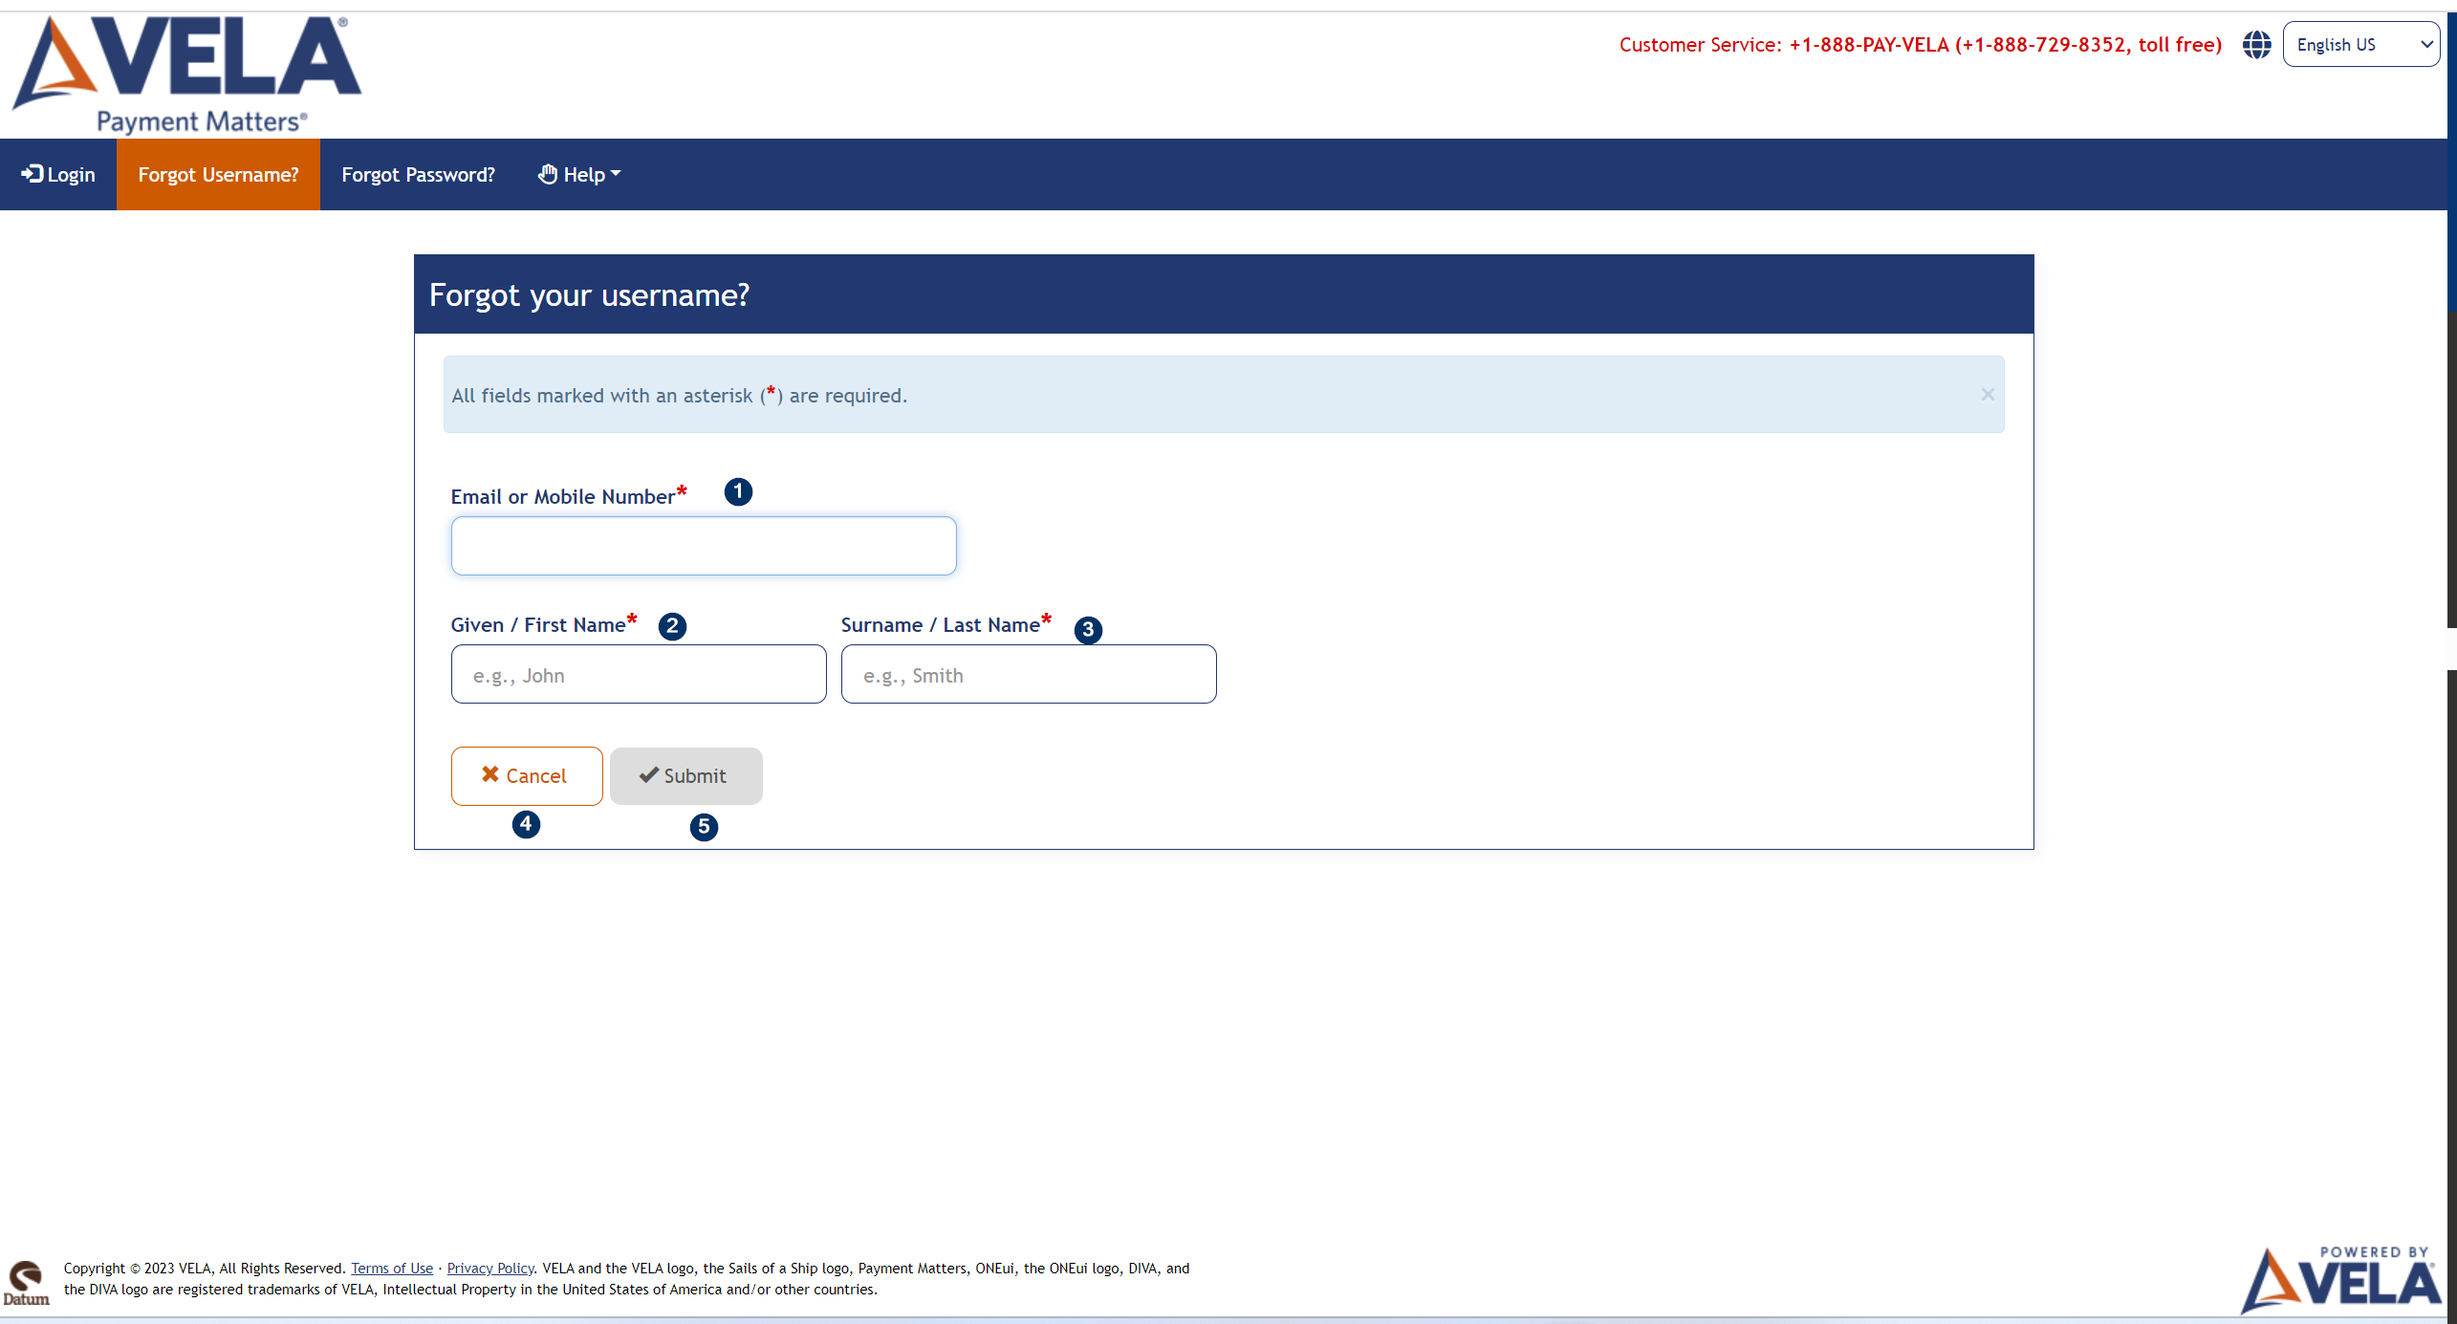
Task: Click the Cancel button X icon
Action: pos(490,772)
